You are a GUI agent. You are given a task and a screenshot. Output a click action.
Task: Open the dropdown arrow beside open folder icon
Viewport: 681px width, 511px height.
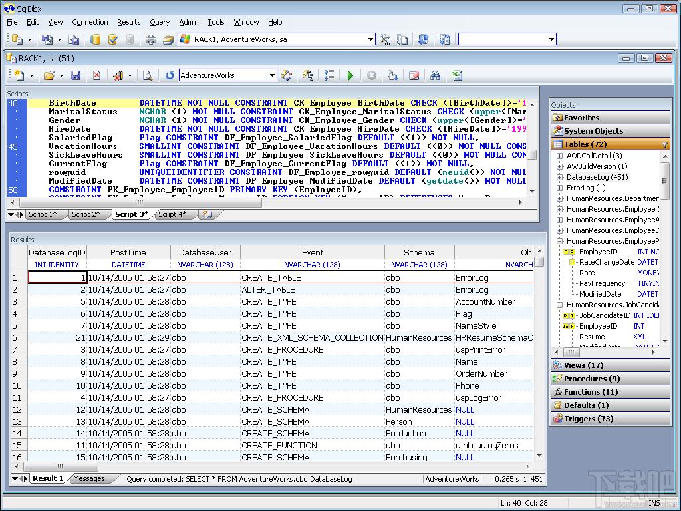click(x=61, y=76)
